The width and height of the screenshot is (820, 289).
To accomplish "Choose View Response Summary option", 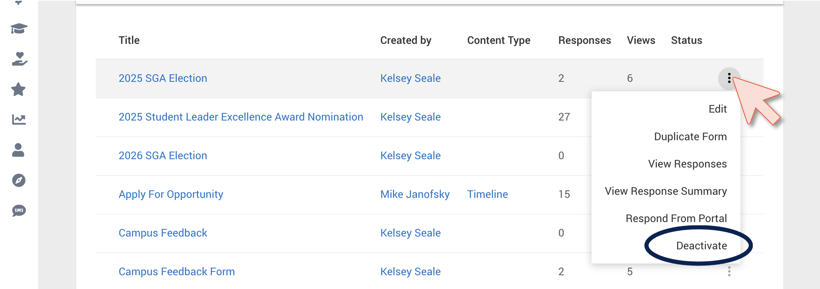I will pyautogui.click(x=666, y=191).
